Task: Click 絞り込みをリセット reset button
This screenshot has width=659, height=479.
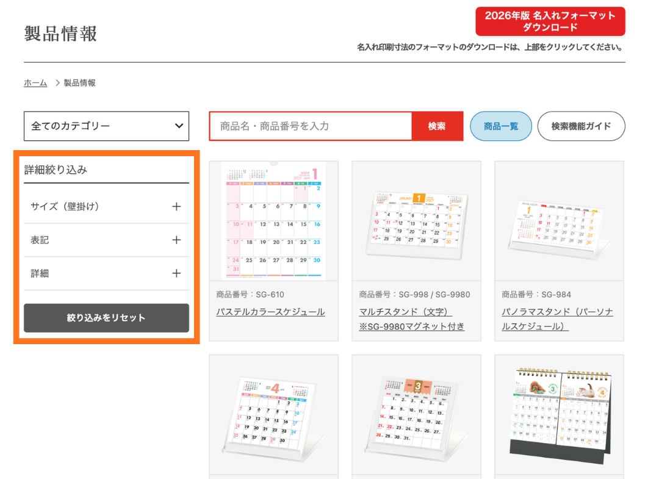Action: pos(106,318)
